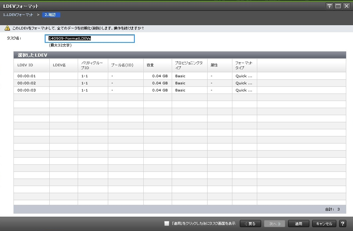This screenshot has height=231, width=353.
Task: Click the pin-to-top window icon
Action: click(330, 6)
